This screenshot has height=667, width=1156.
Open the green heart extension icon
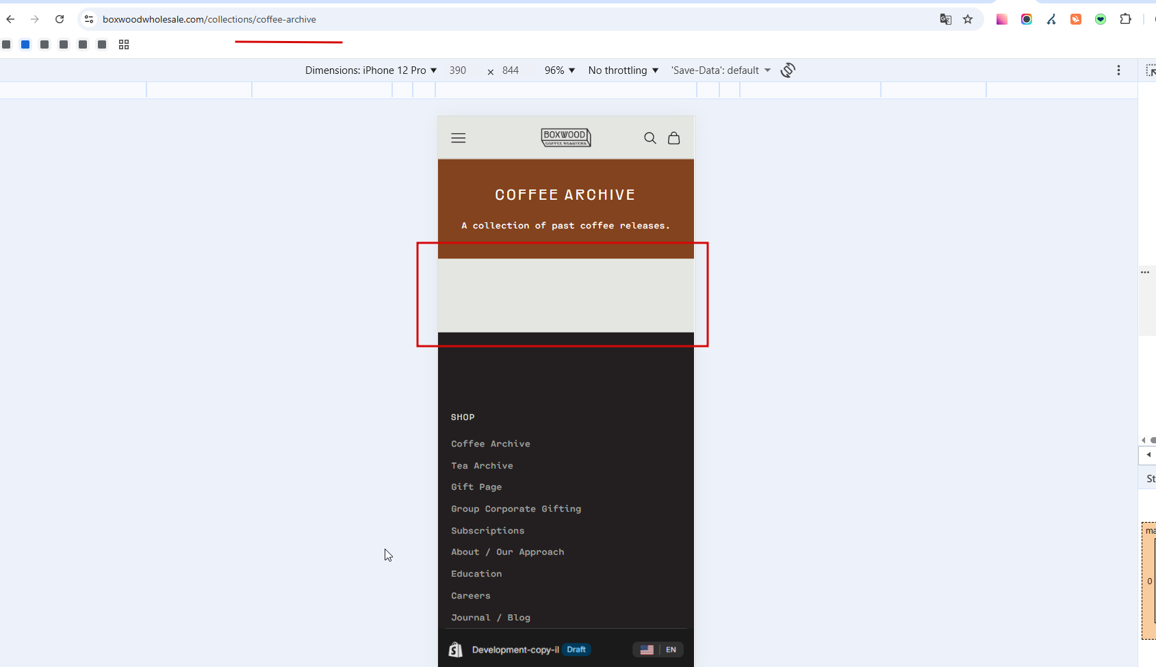coord(1101,19)
